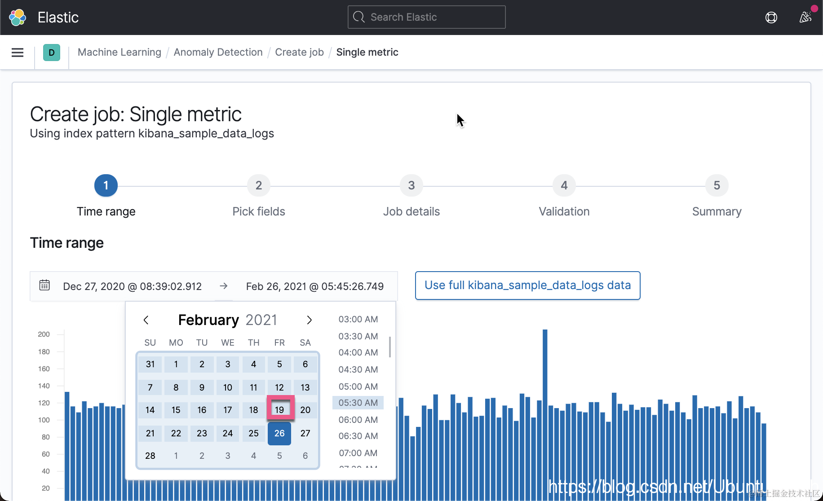
Task: Pick February 23 in calendar
Action: pos(202,433)
